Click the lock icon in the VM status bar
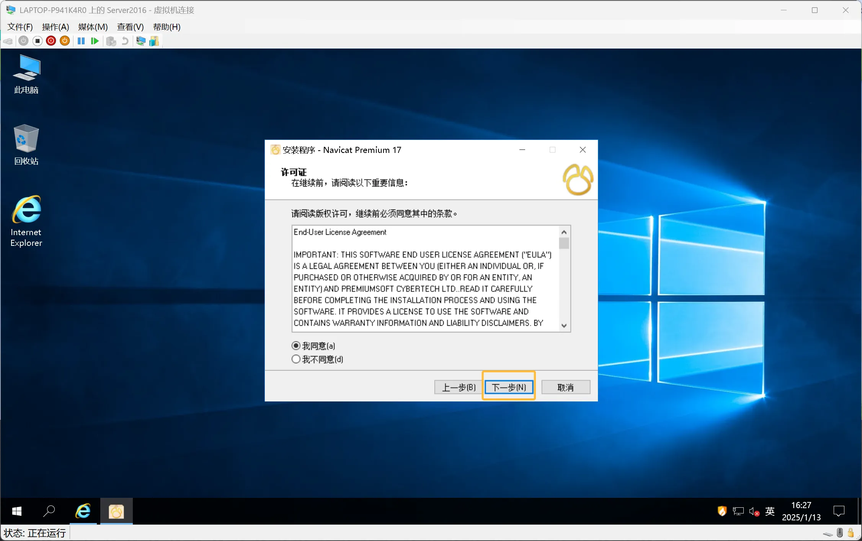862x541 pixels. coord(851,533)
